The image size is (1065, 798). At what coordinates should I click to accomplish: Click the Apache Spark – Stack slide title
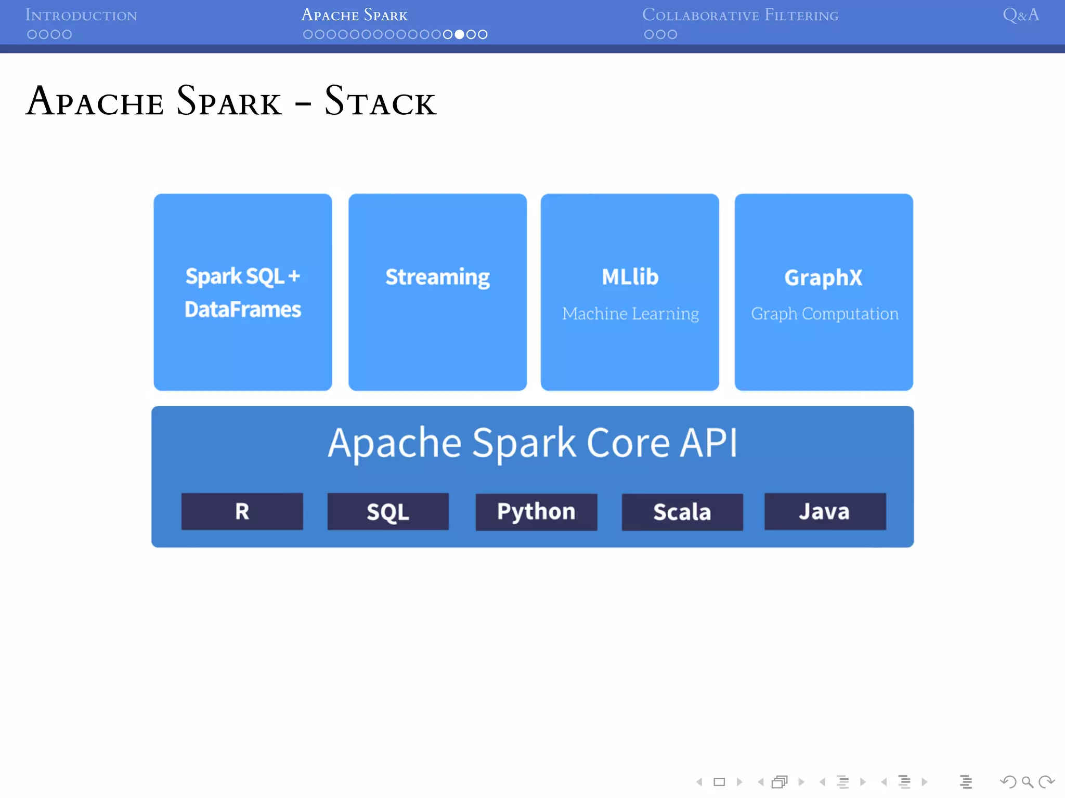[231, 101]
